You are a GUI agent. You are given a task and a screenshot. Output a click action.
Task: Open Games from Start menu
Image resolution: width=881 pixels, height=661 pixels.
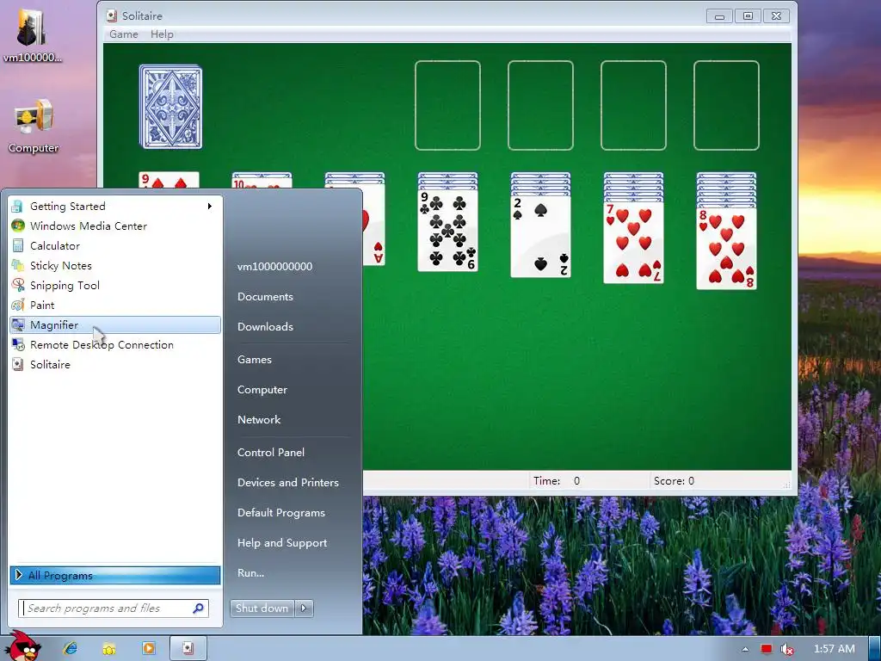click(x=255, y=360)
